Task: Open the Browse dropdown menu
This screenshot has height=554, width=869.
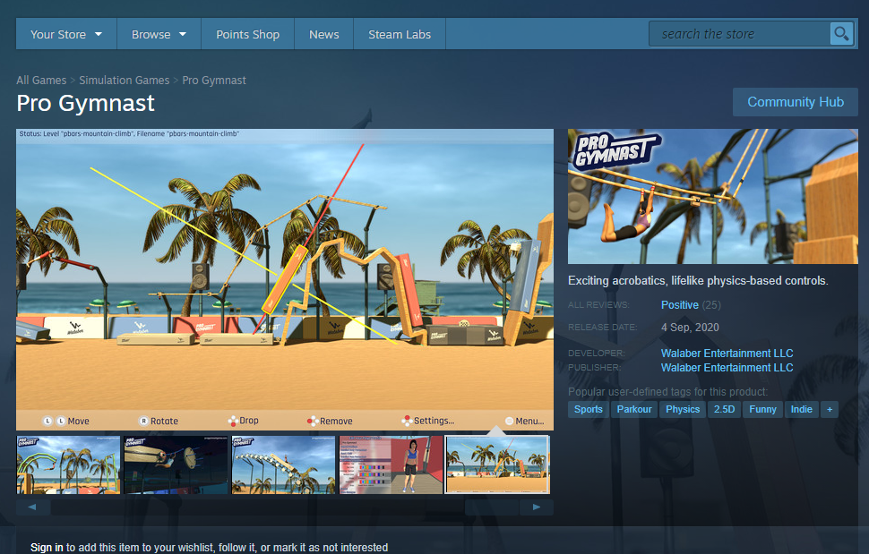Action: 159,34
